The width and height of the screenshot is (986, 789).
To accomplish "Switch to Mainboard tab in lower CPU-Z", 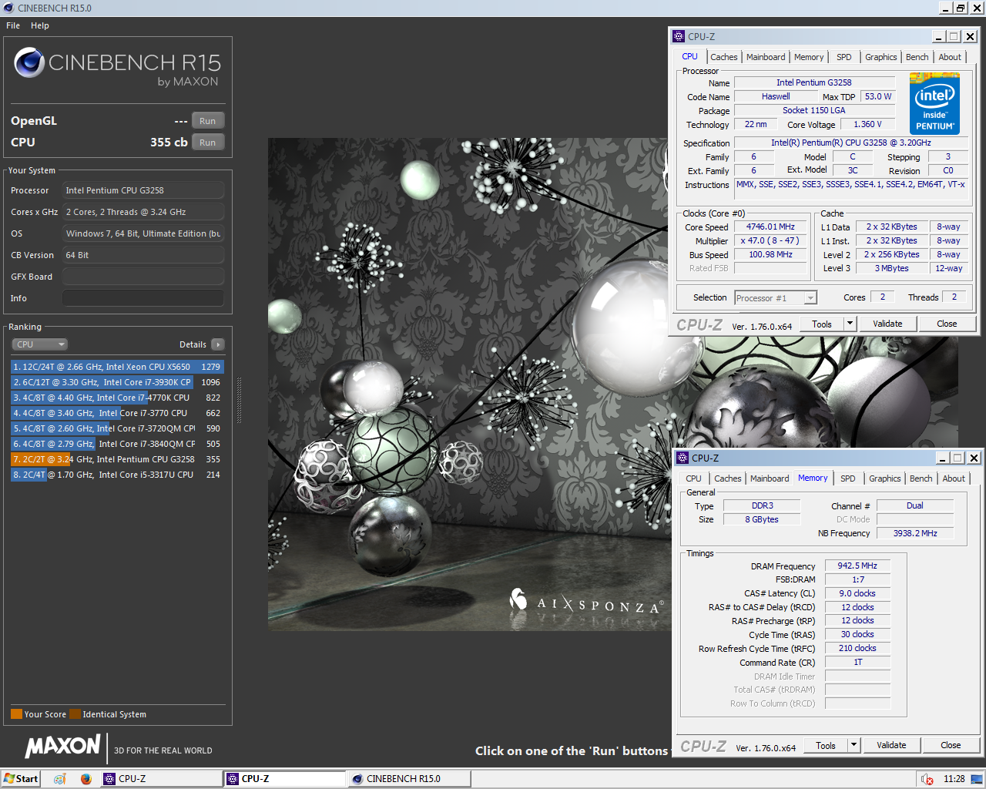I will point(770,478).
